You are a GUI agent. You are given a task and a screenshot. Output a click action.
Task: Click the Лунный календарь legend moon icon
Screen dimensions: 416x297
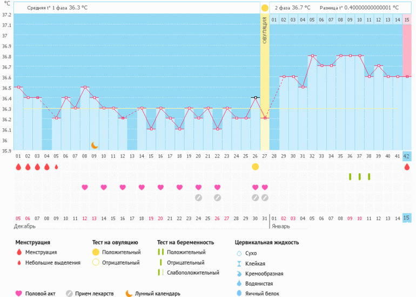(129, 293)
